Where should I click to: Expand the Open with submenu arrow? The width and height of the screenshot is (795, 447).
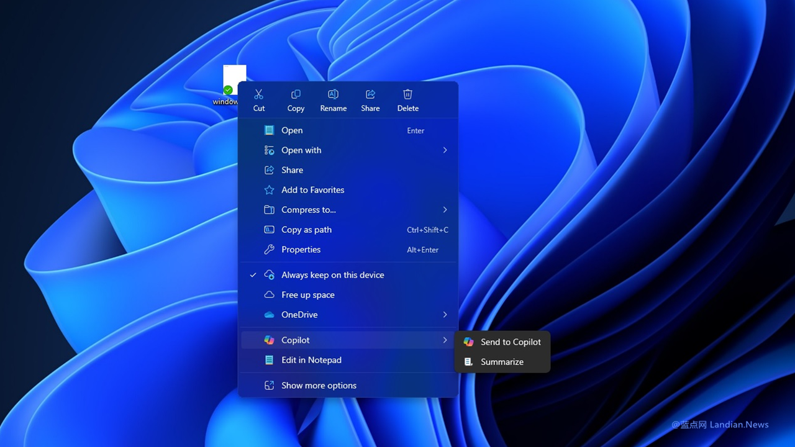click(x=445, y=150)
